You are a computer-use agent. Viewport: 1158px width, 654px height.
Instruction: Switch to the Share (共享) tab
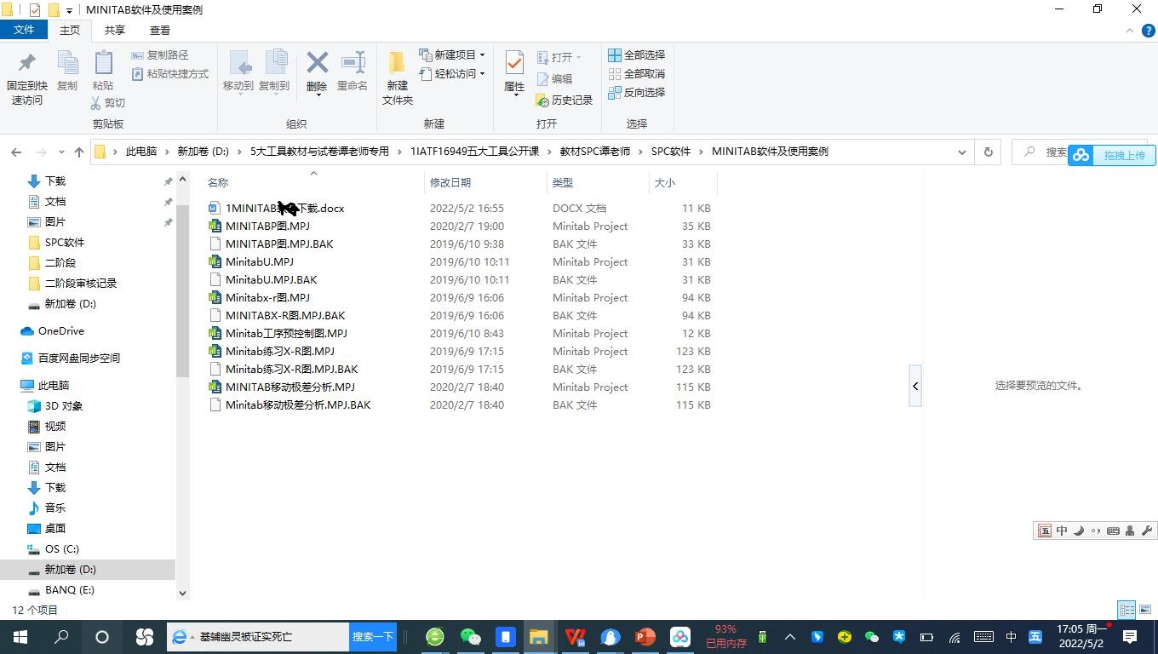114,30
